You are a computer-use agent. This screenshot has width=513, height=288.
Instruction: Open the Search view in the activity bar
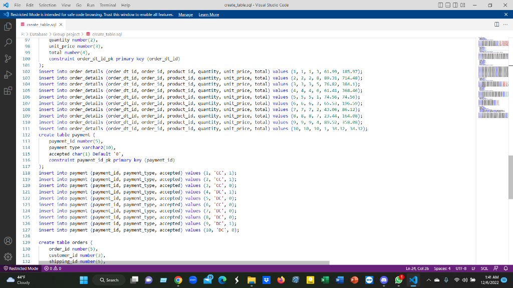[8, 42]
